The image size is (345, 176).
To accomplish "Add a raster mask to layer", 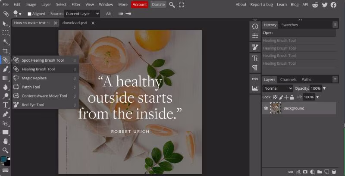I will (x=305, y=172).
